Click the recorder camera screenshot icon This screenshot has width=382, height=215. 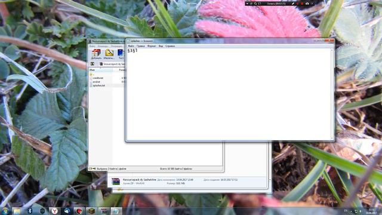[x=307, y=4]
